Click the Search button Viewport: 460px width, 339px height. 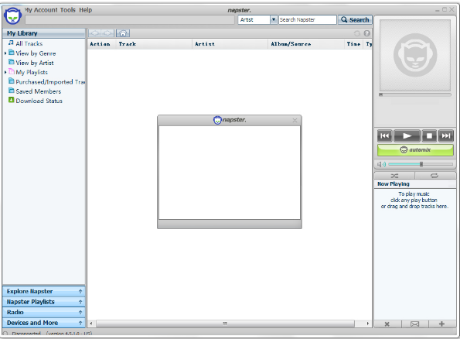[355, 19]
